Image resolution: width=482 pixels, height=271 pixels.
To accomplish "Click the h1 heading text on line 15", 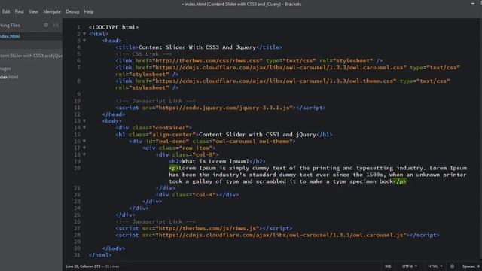I will point(258,135).
